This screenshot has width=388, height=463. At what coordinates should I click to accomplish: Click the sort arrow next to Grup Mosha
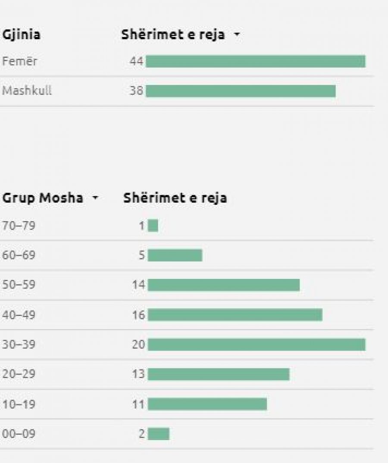click(x=95, y=197)
